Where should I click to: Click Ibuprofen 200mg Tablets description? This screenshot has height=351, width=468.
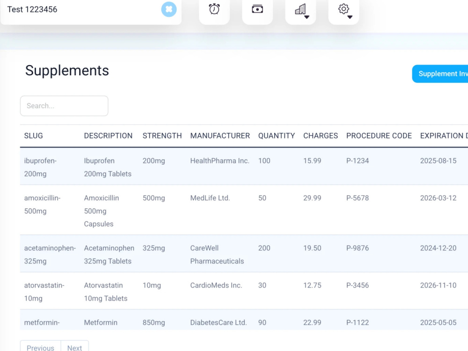[x=108, y=167]
